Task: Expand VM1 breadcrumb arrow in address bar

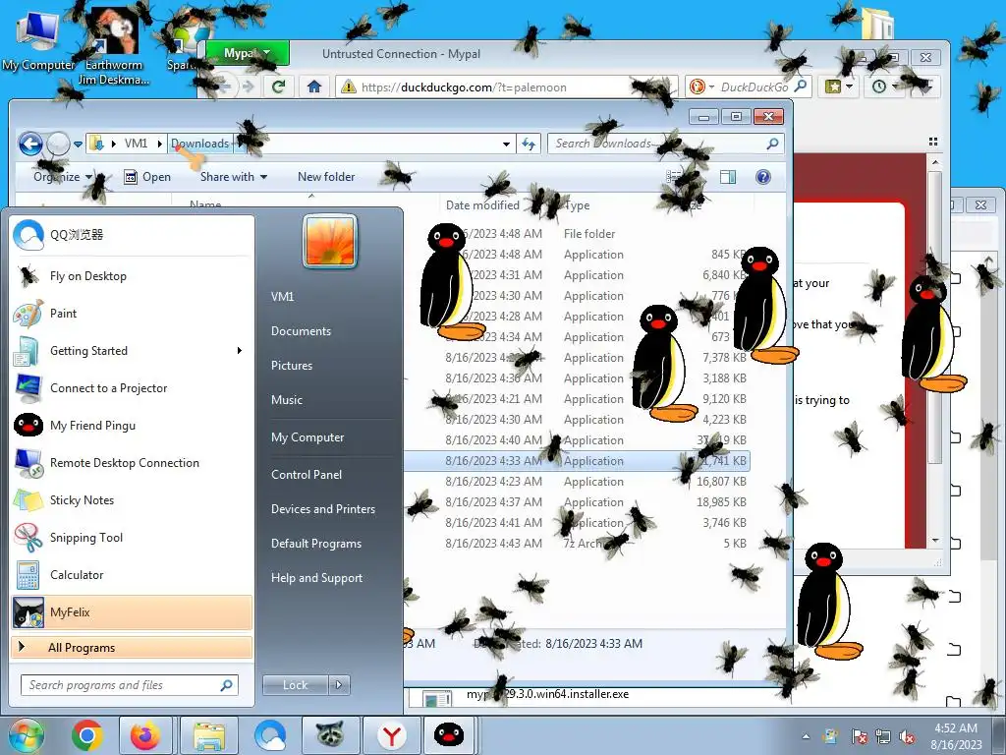Action: point(160,144)
